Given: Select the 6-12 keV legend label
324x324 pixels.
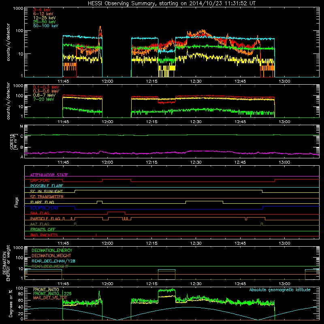Looking at the screenshot, I should tap(43, 14).
